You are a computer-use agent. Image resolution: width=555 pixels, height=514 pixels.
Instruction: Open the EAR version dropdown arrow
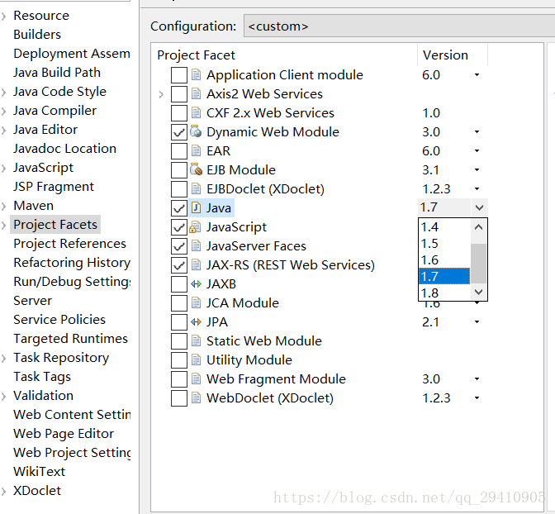pyautogui.click(x=477, y=151)
